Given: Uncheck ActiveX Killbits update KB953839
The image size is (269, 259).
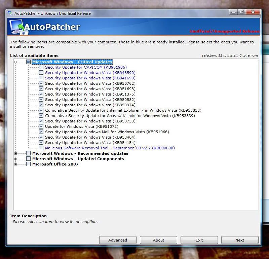Looking at the screenshot, I should click(x=41, y=115).
